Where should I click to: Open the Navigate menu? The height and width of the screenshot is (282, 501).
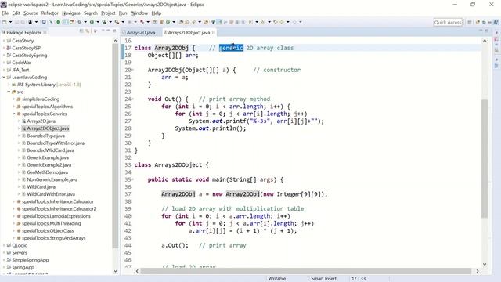coord(71,13)
